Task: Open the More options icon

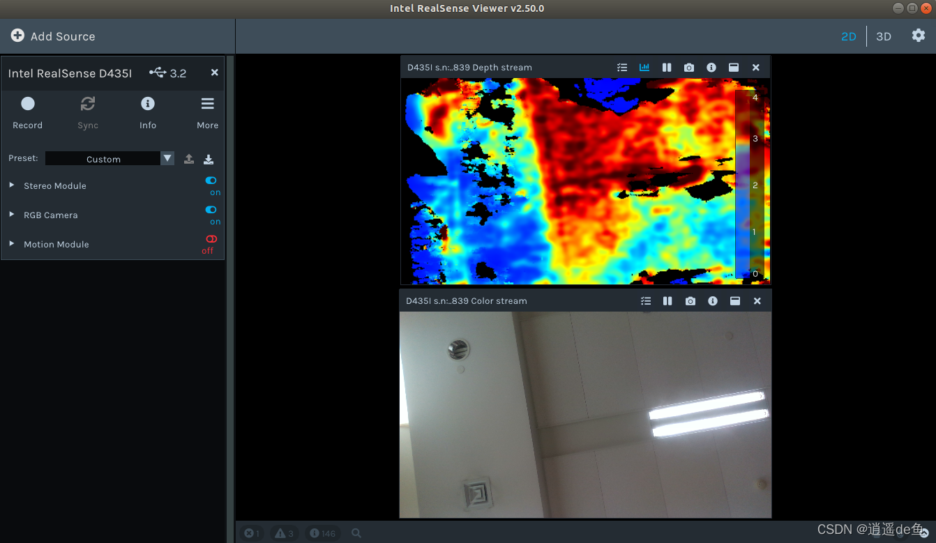Action: (207, 103)
